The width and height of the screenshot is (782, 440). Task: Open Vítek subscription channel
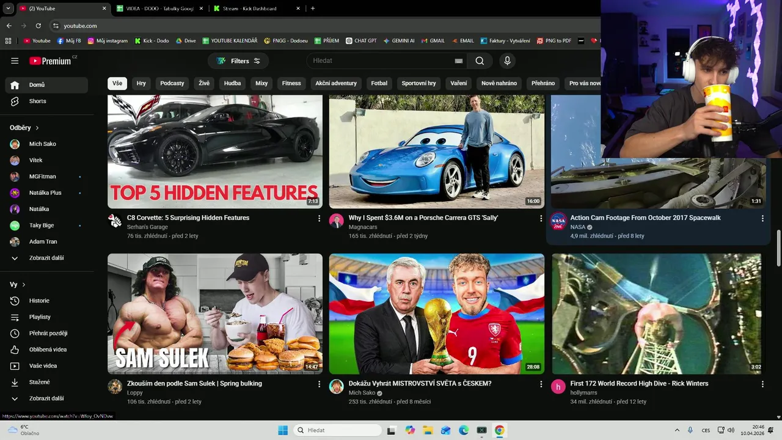pos(46,160)
